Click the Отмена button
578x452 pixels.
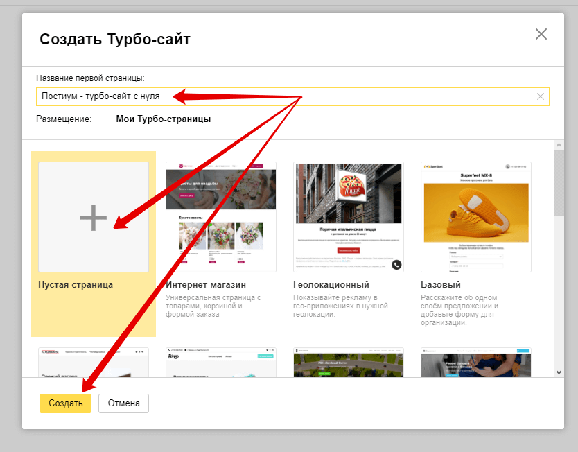click(x=123, y=403)
